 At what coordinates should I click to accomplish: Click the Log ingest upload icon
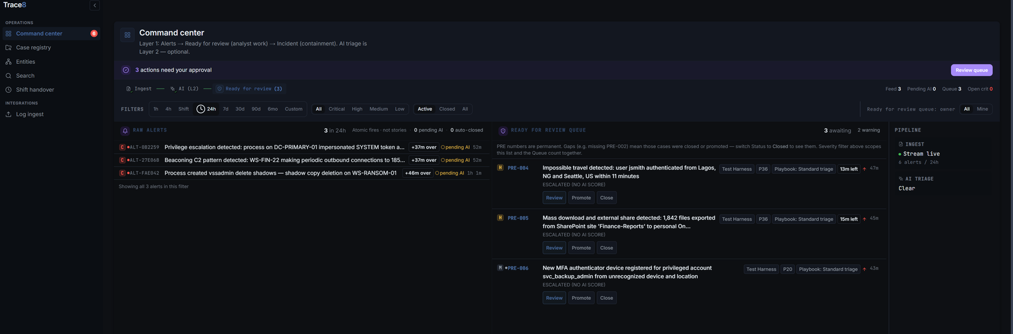tap(8, 114)
